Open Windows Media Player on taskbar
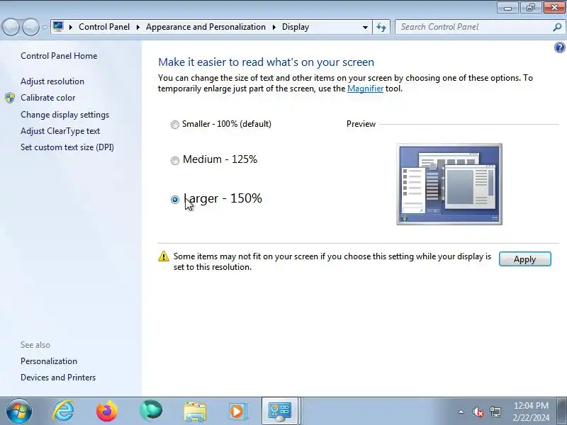The height and width of the screenshot is (425, 567). pyautogui.click(x=237, y=412)
